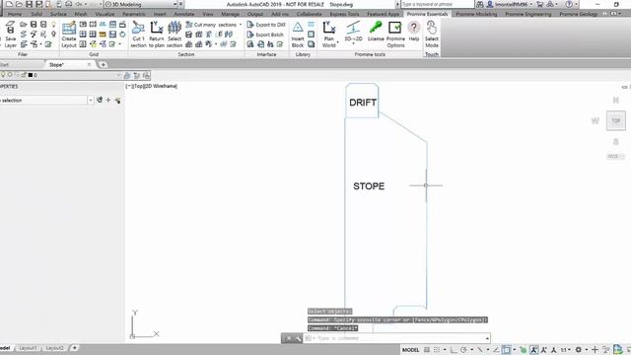Switch to the Layout1 tab
The width and height of the screenshot is (631, 355).
pyautogui.click(x=28, y=348)
